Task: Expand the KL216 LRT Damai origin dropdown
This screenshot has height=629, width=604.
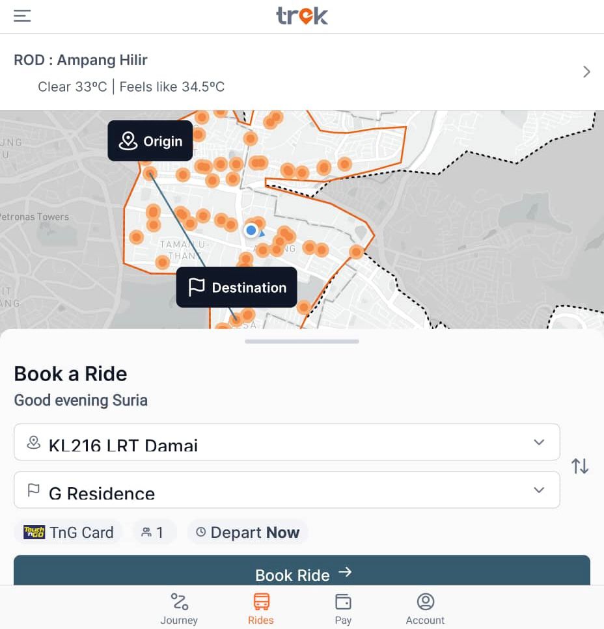Action: pyautogui.click(x=538, y=442)
